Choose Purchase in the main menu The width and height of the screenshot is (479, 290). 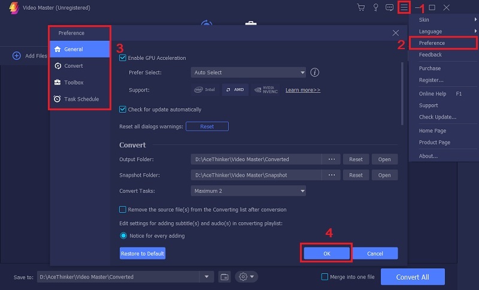443,68
